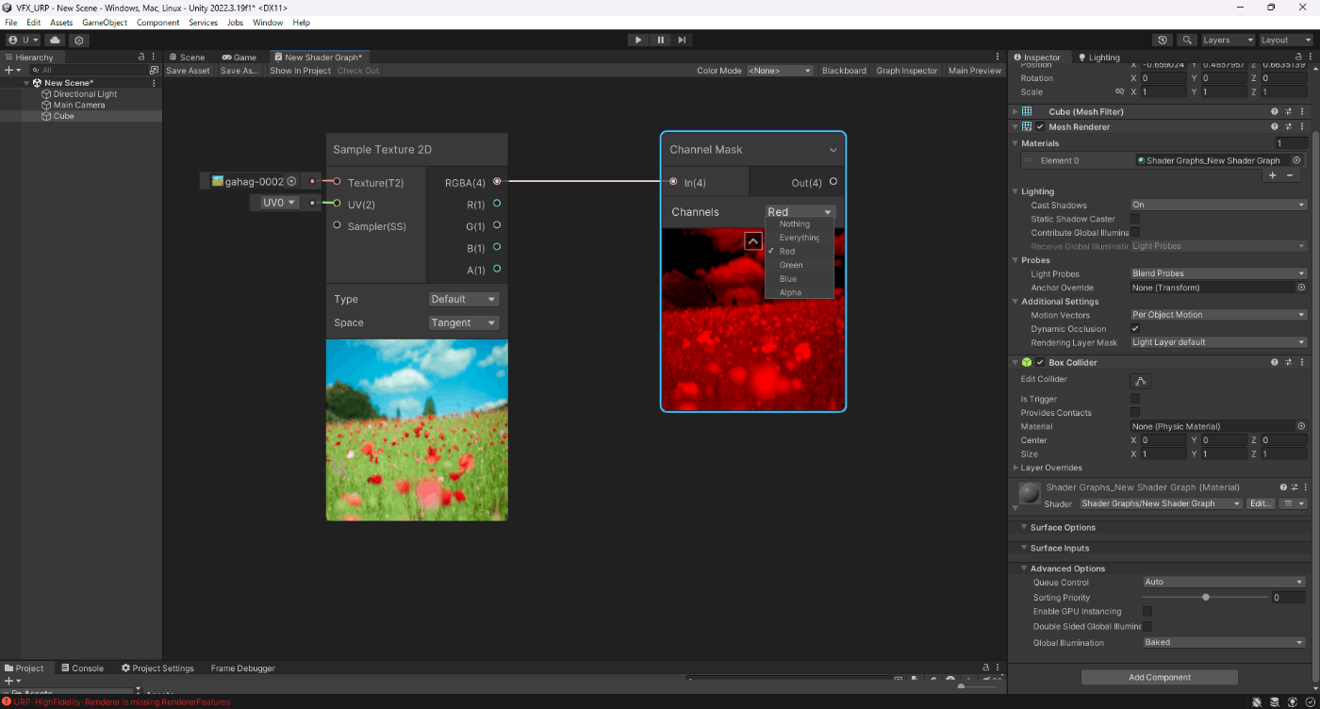The width and height of the screenshot is (1320, 709).
Task: Open the Layout dropdown
Action: click(x=1286, y=40)
